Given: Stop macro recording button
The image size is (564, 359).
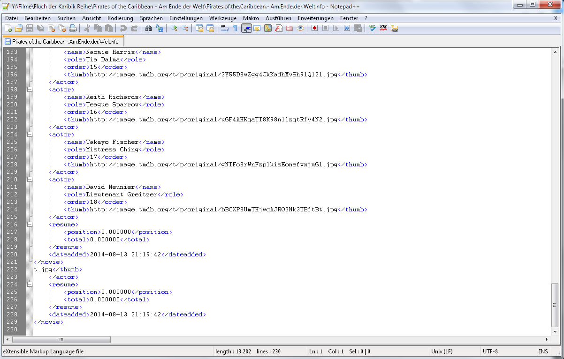Looking at the screenshot, I should [x=325, y=29].
